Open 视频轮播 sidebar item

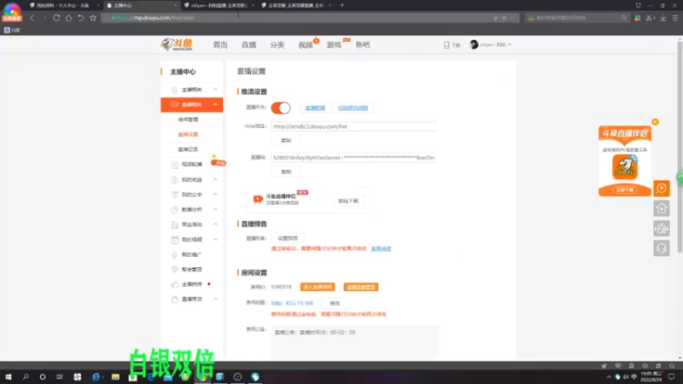191,164
